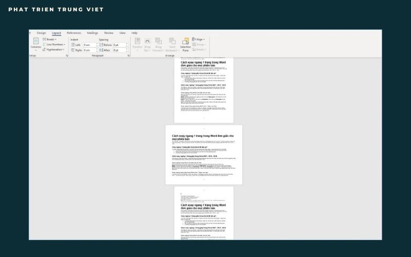
Task: Switch to the Design tab
Action: [x=41, y=33]
